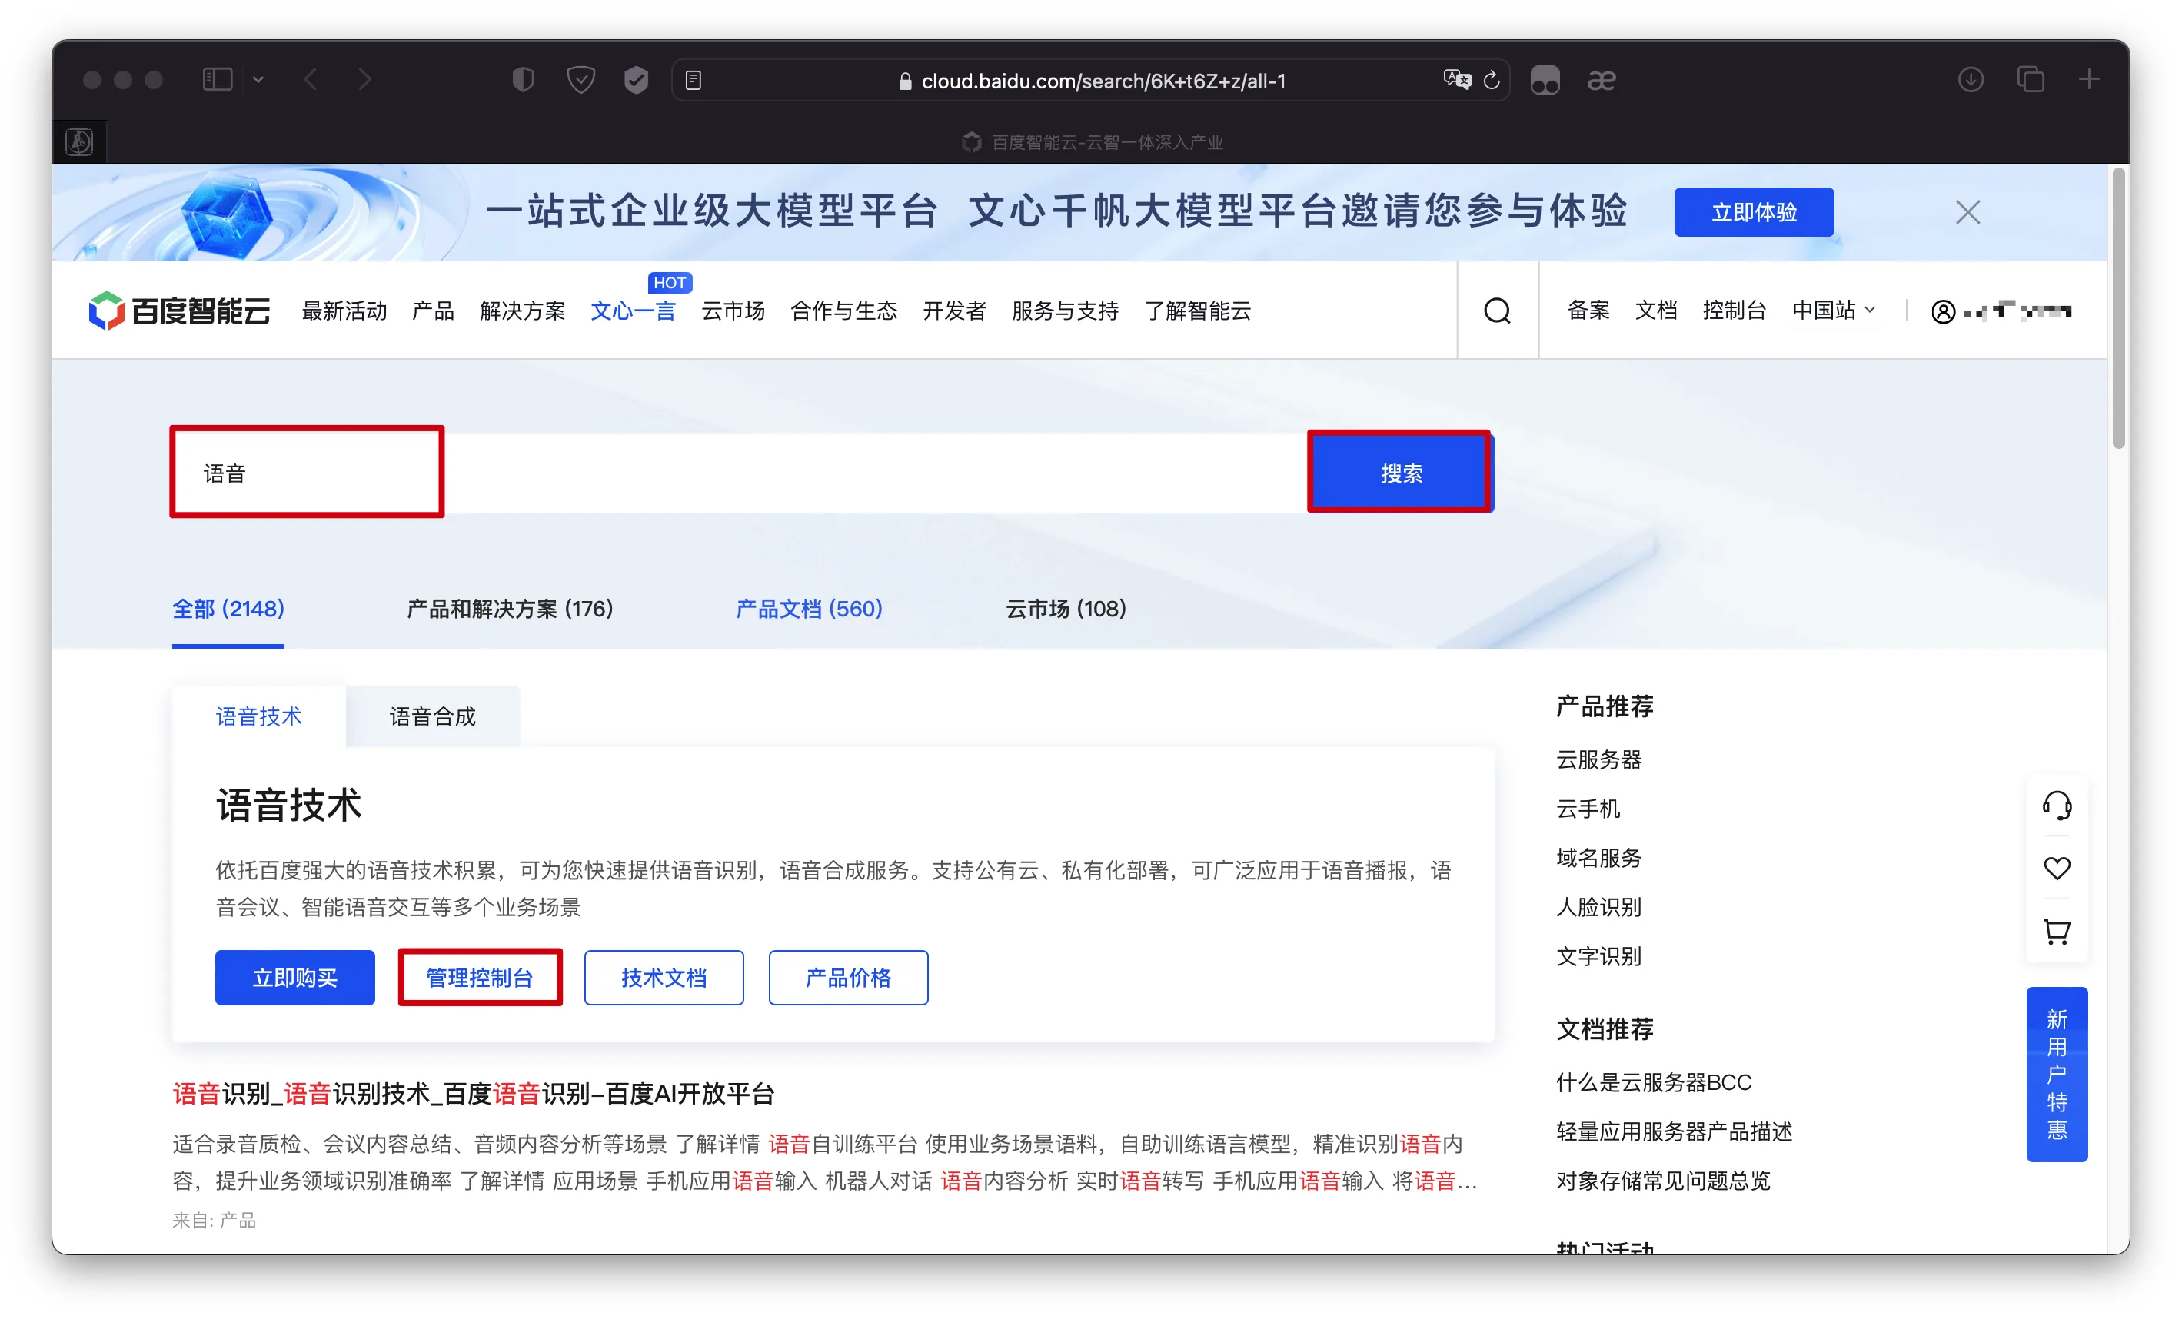2182x1319 pixels.
Task: Open 云市场 in the top navigation
Action: pos(733,311)
